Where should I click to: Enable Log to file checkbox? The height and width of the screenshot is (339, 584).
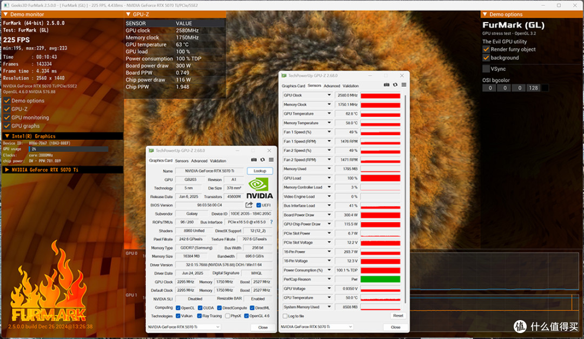point(285,316)
